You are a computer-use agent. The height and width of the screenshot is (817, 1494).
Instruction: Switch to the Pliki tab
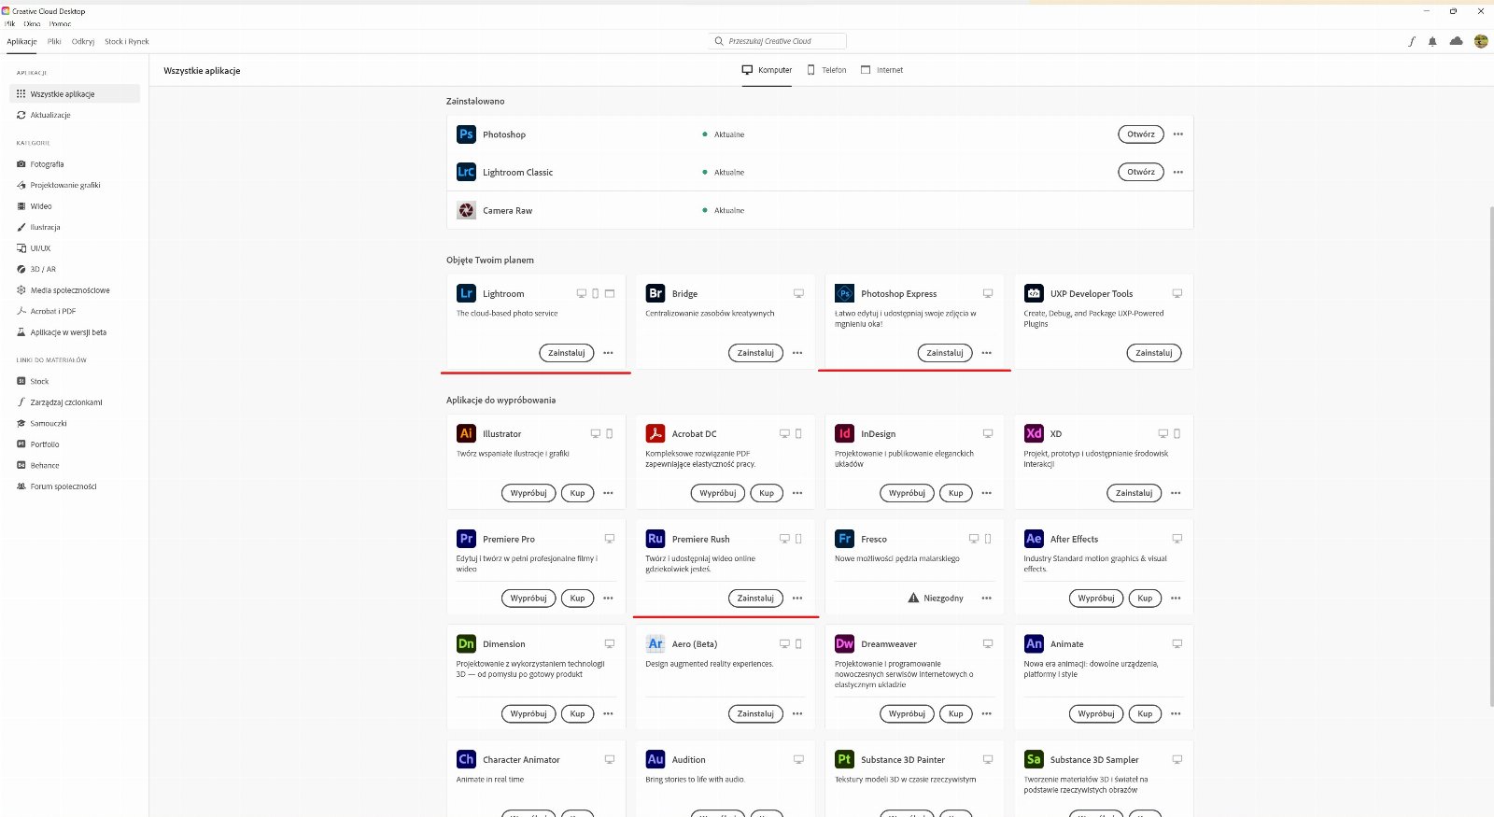(x=54, y=41)
